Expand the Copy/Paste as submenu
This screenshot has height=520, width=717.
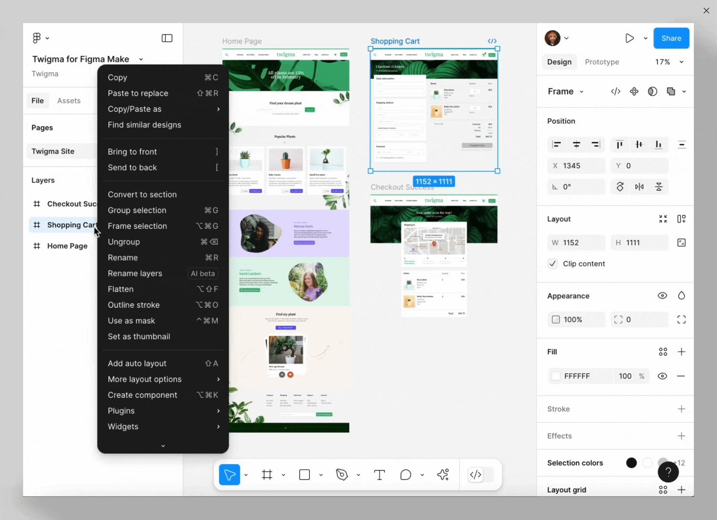pyautogui.click(x=163, y=109)
